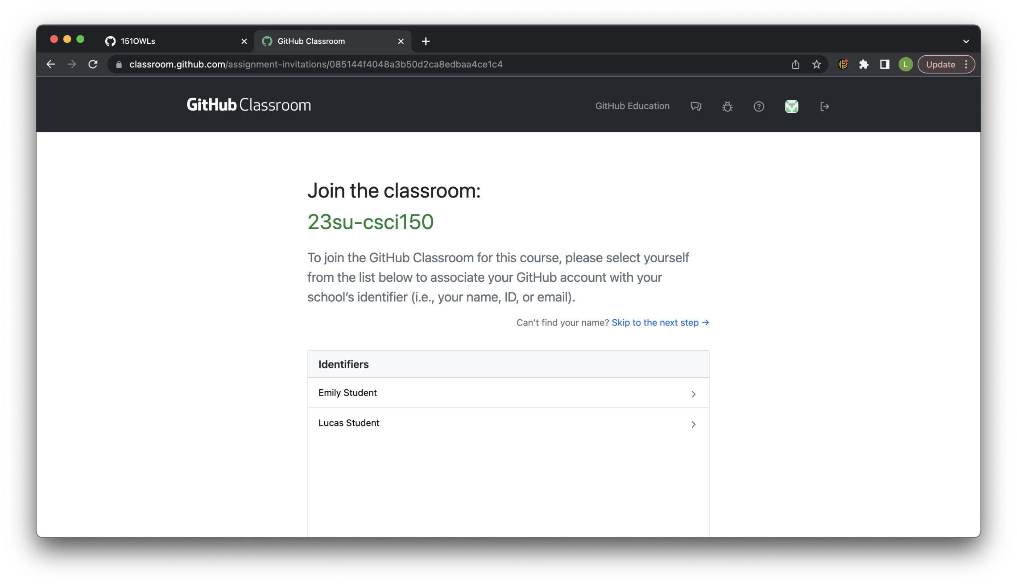Open the discussions chat icon
This screenshot has width=1017, height=586.
pyautogui.click(x=696, y=107)
